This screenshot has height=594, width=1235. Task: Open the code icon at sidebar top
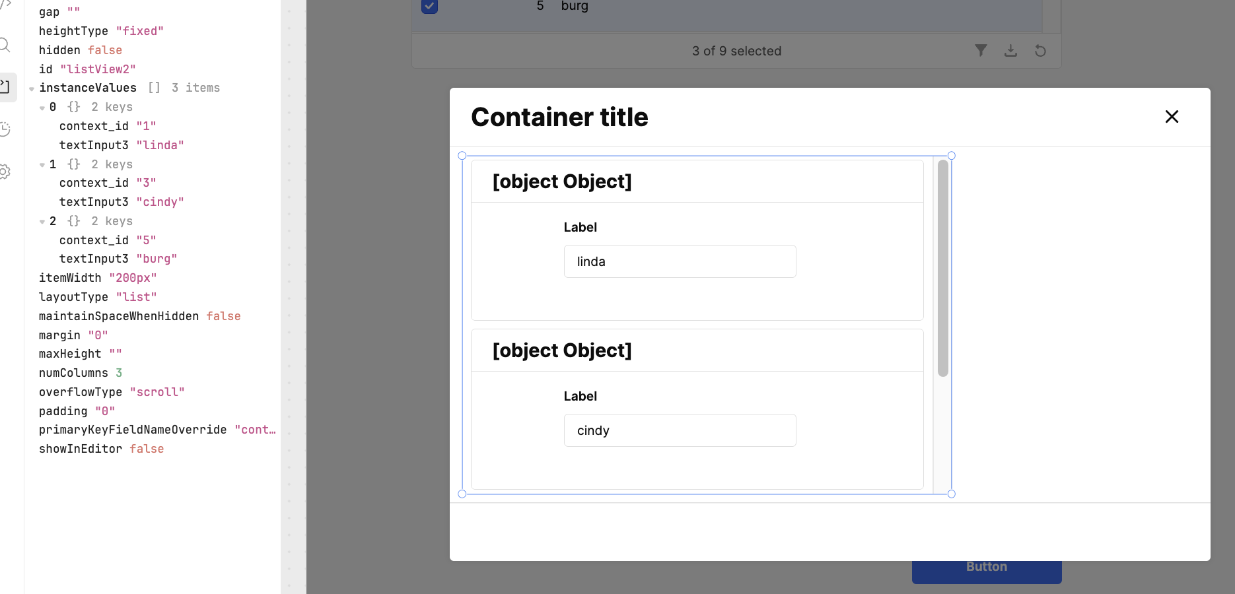click(x=5, y=5)
